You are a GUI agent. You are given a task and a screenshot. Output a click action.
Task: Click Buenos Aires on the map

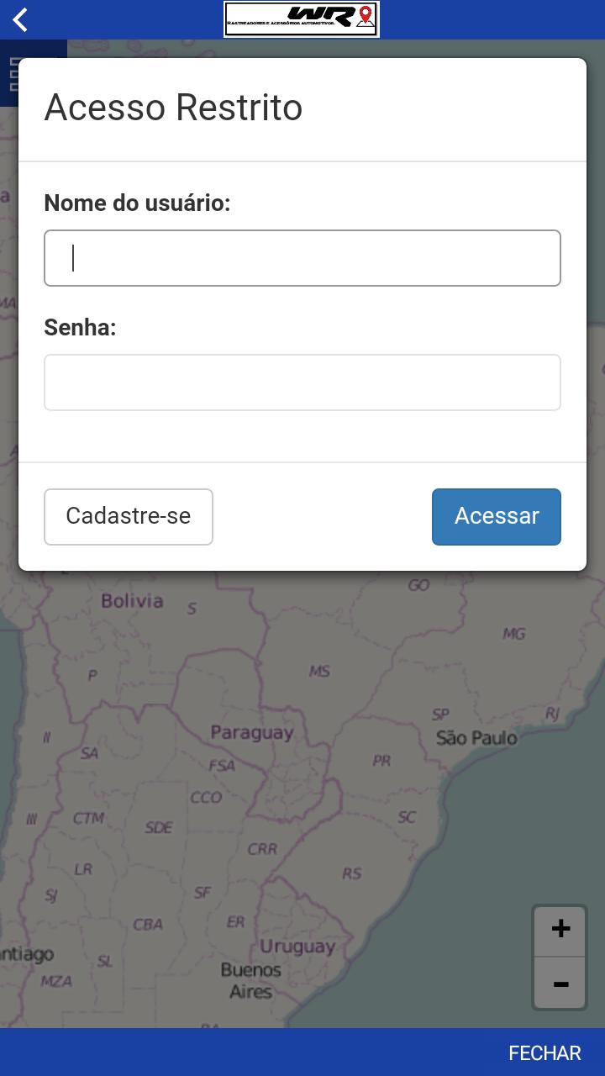(x=250, y=980)
